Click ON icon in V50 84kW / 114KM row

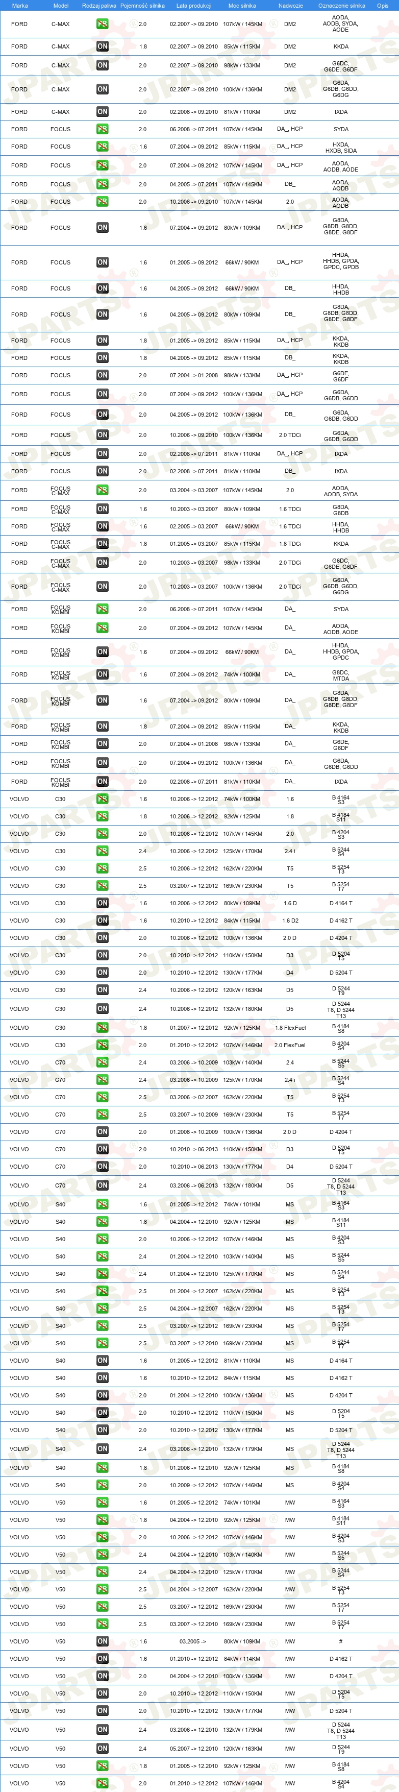102,1659
